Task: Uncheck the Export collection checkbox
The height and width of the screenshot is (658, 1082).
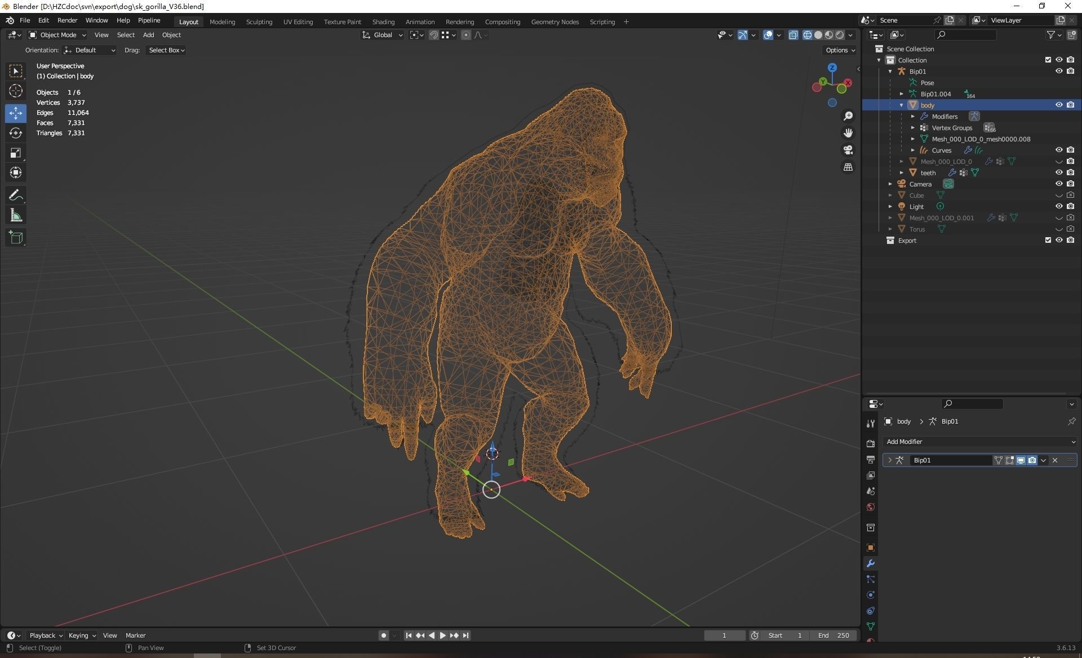Action: 1048,240
